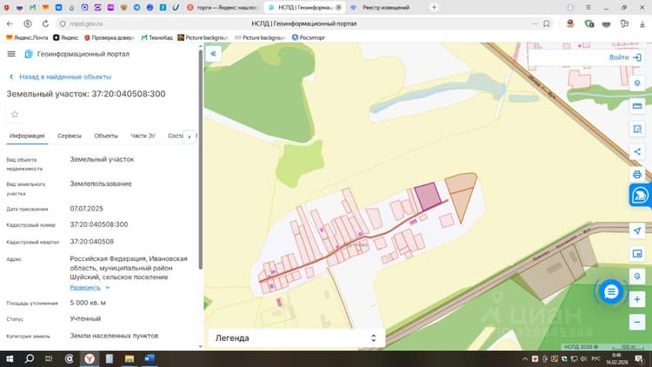Open the map search magnifier tool

[637, 277]
